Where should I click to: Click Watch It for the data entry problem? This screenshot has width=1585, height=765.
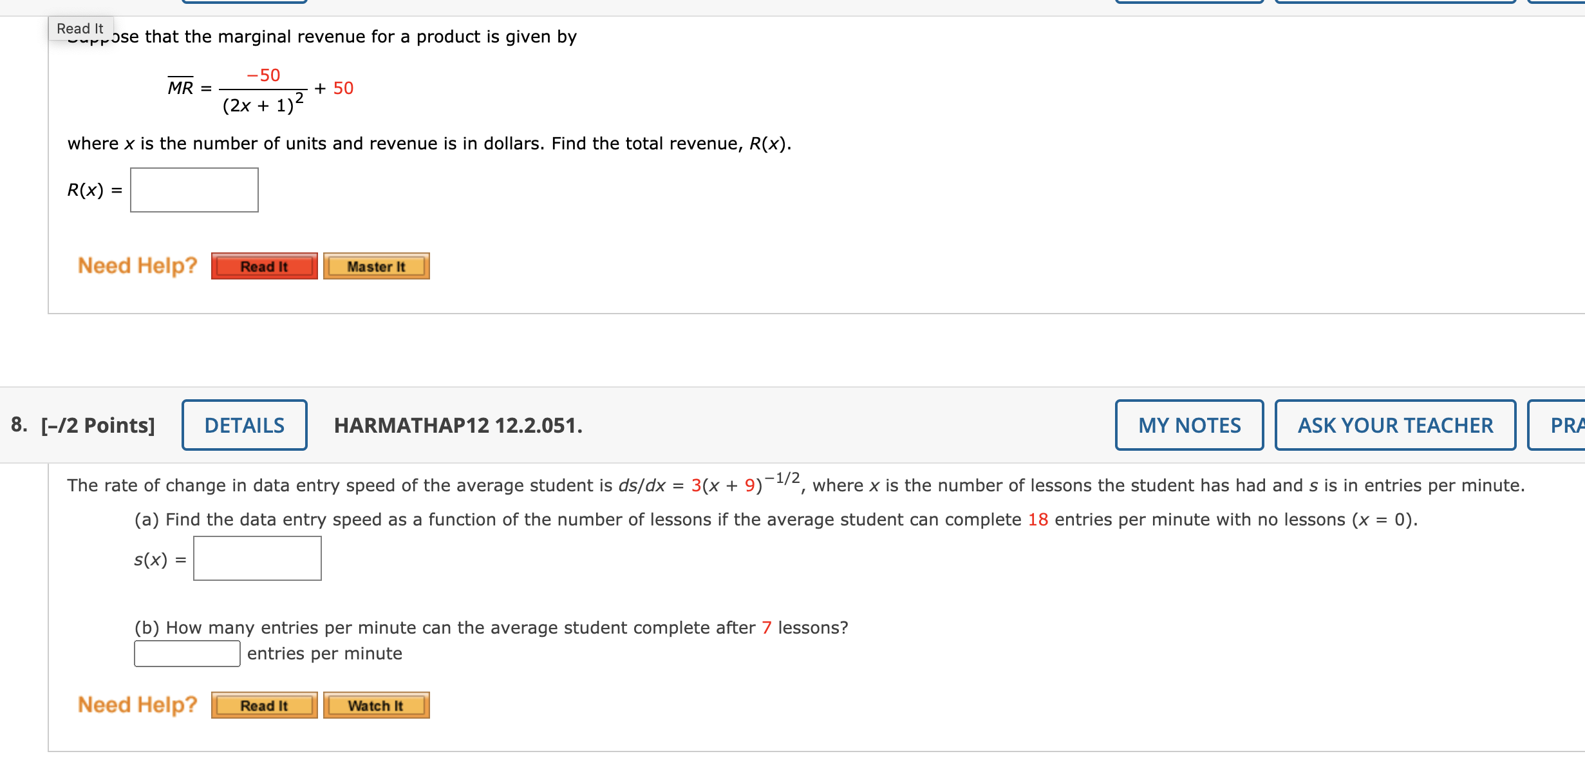[x=376, y=706]
